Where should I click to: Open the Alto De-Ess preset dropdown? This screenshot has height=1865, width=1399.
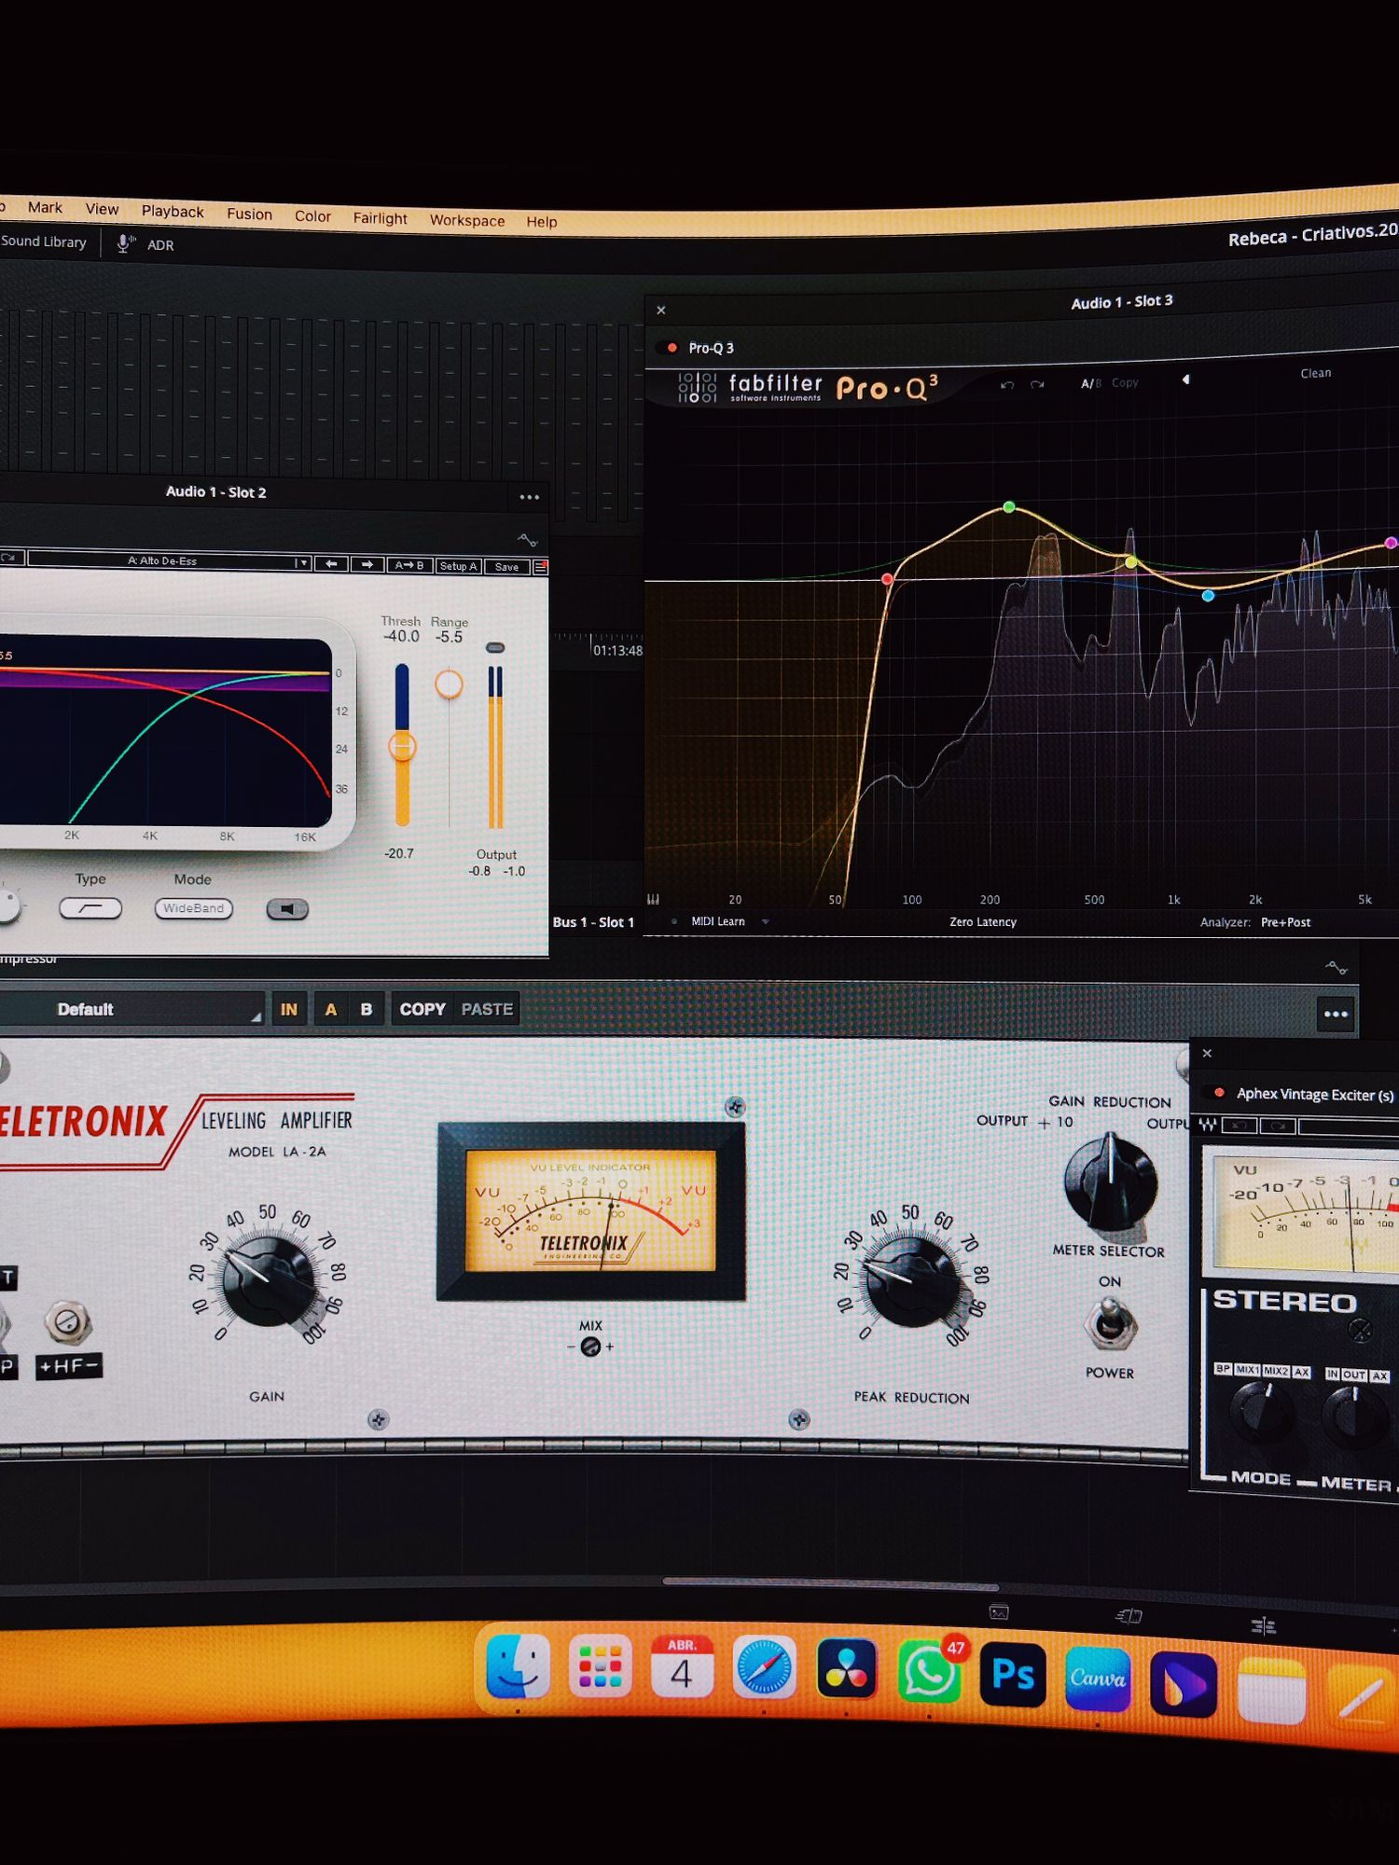[301, 563]
